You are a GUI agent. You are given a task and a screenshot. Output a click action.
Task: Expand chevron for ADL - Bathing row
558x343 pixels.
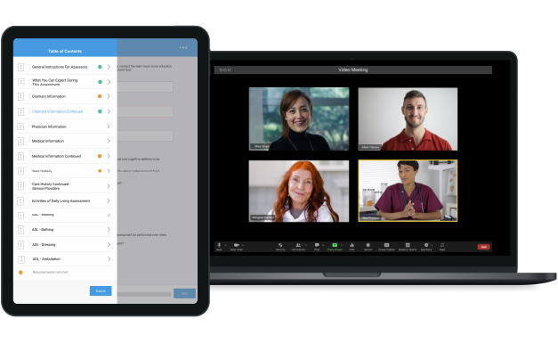109,229
